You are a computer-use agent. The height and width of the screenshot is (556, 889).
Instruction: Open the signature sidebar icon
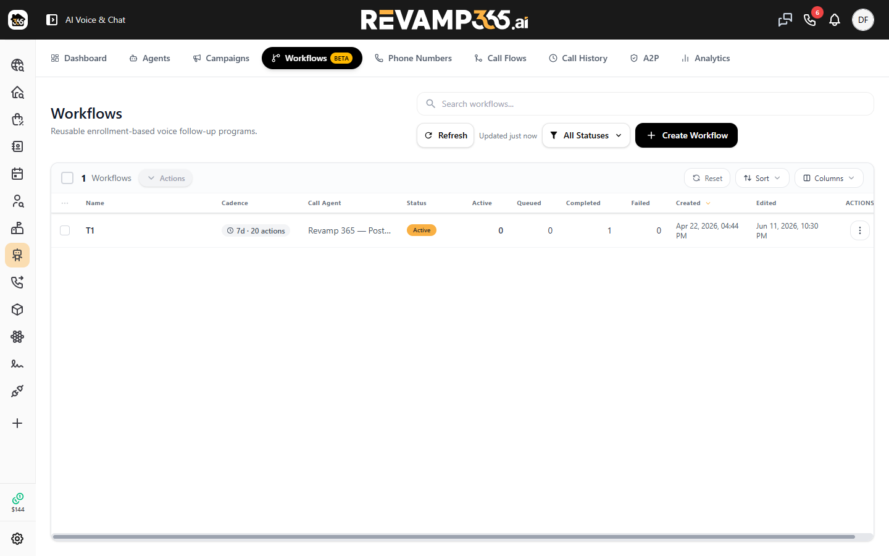(x=17, y=364)
